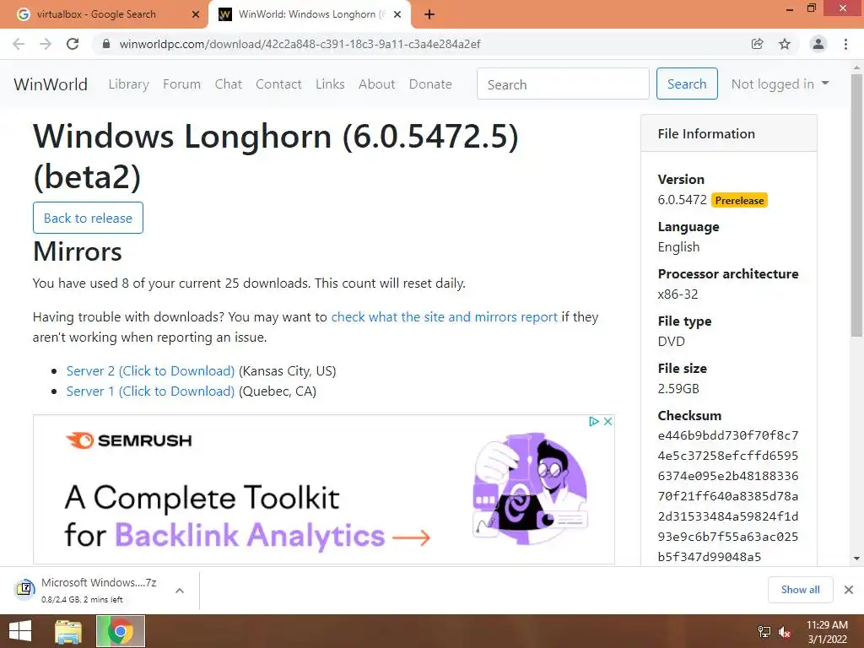Screen dimensions: 864x648
Task: Expand the Not logged in dropdown
Action: coord(780,84)
